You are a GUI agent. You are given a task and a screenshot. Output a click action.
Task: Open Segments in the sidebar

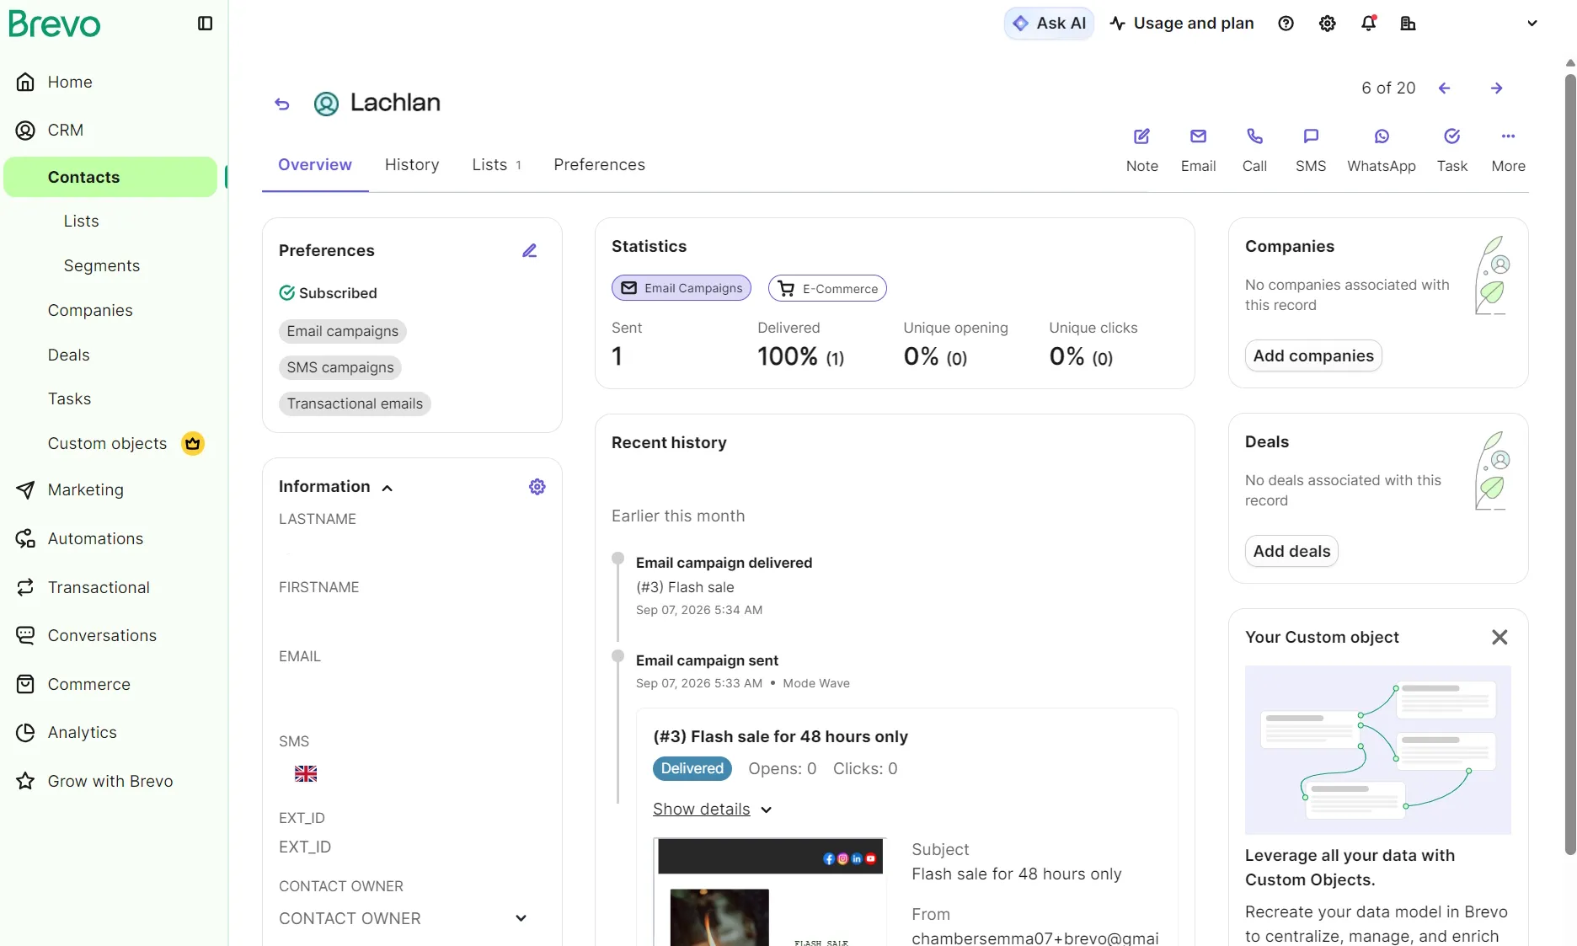coord(102,266)
